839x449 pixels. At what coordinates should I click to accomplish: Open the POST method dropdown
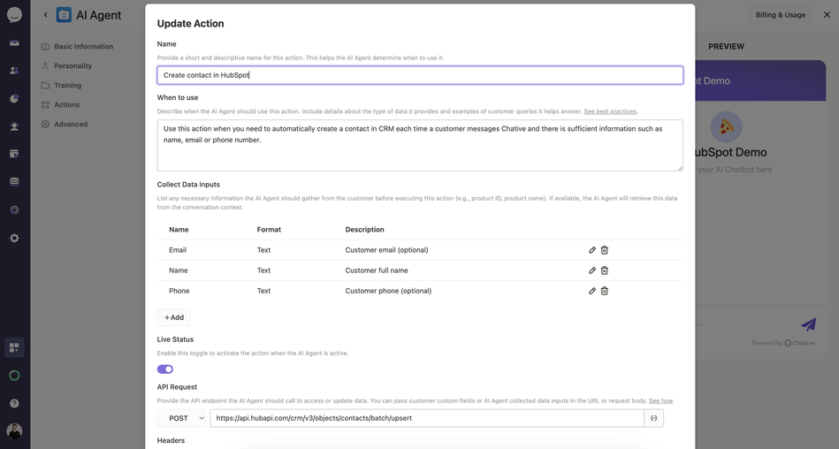click(181, 418)
